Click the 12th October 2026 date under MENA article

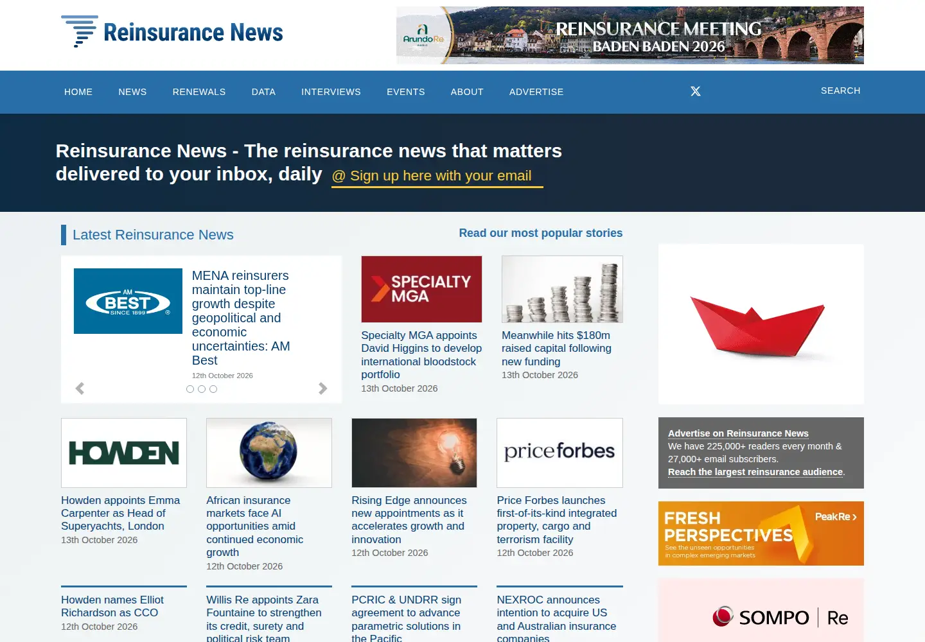pos(222,376)
